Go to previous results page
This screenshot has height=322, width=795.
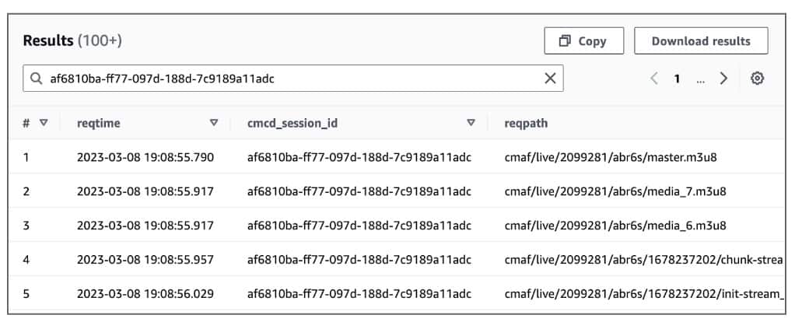click(654, 79)
